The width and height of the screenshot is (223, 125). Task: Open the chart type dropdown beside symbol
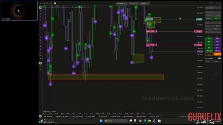pyautogui.click(x=133, y=3)
